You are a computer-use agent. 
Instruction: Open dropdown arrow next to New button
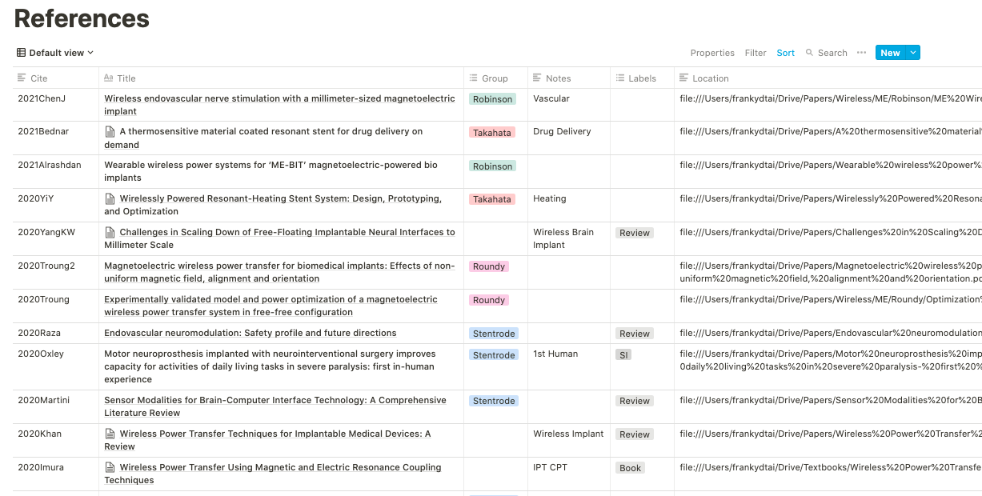(x=913, y=53)
